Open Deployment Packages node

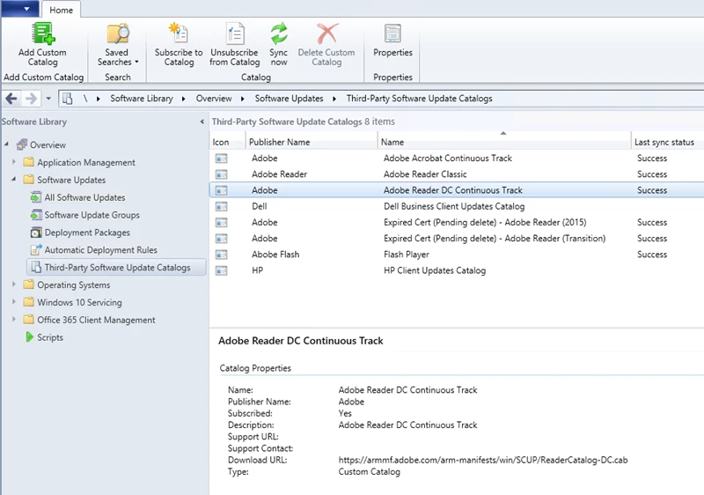[x=87, y=233]
